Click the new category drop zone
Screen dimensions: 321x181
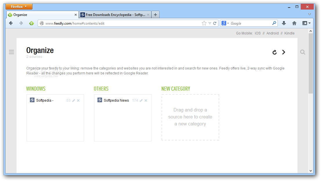click(x=190, y=117)
